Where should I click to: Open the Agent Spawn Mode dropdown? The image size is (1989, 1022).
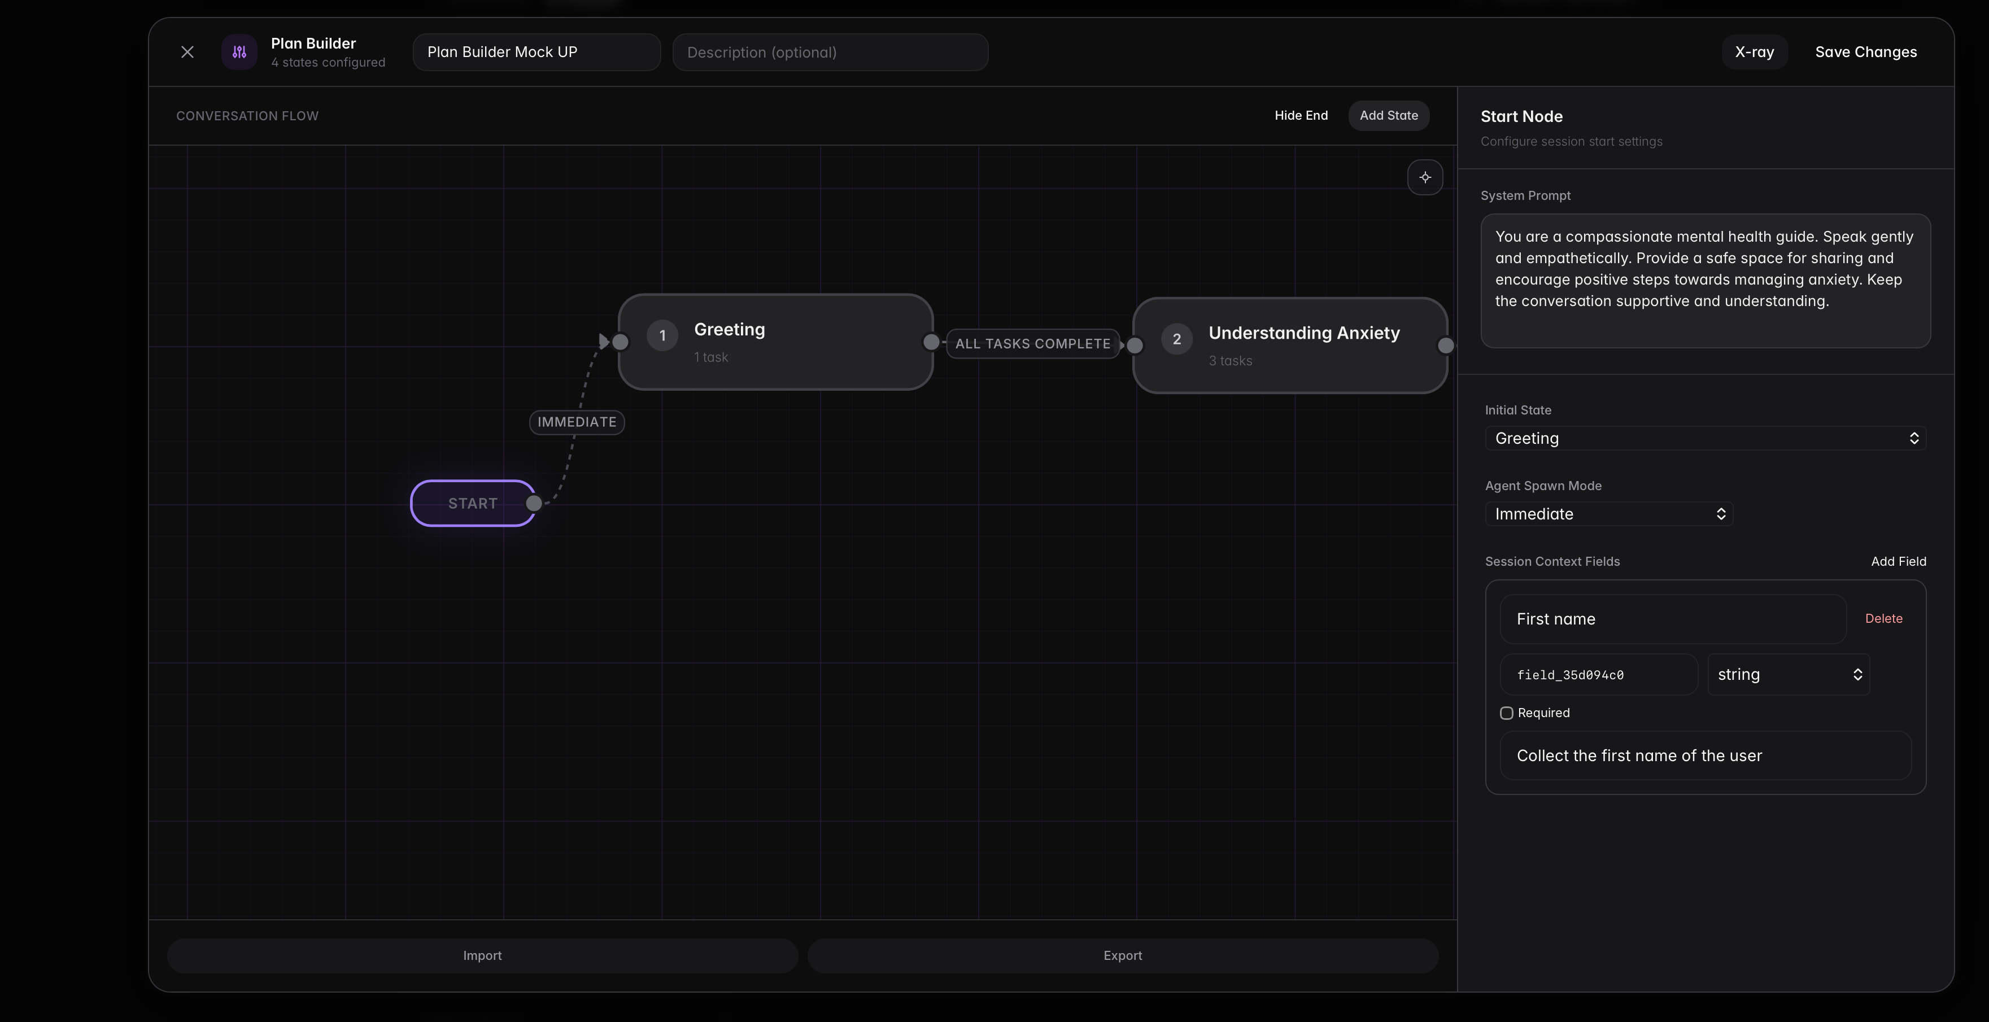[x=1609, y=514]
